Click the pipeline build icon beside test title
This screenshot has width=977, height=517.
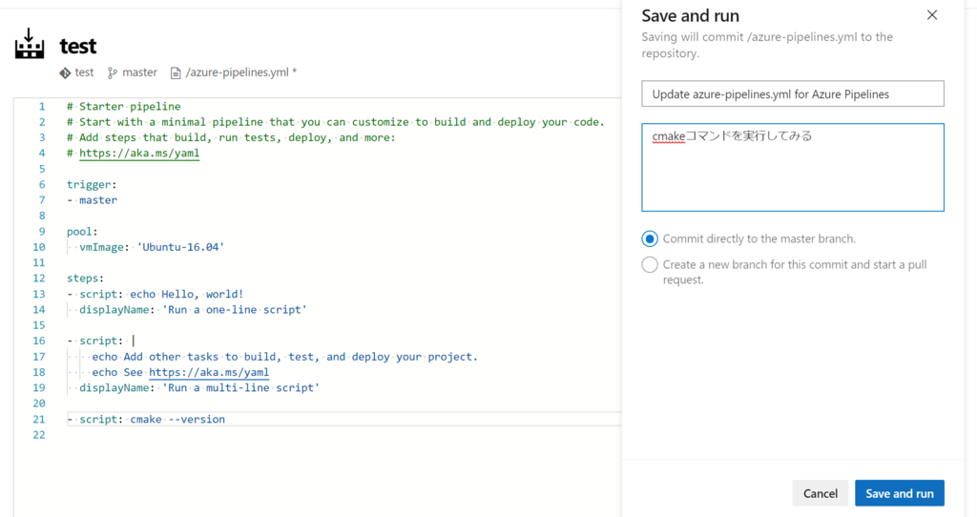click(30, 44)
